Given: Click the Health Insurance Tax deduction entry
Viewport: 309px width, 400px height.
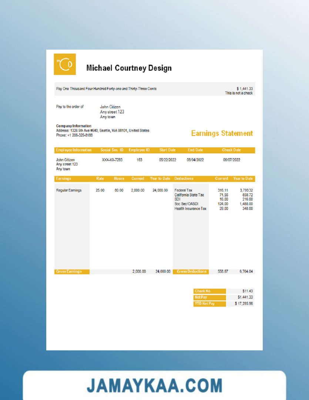Looking at the screenshot, I should pos(190,209).
